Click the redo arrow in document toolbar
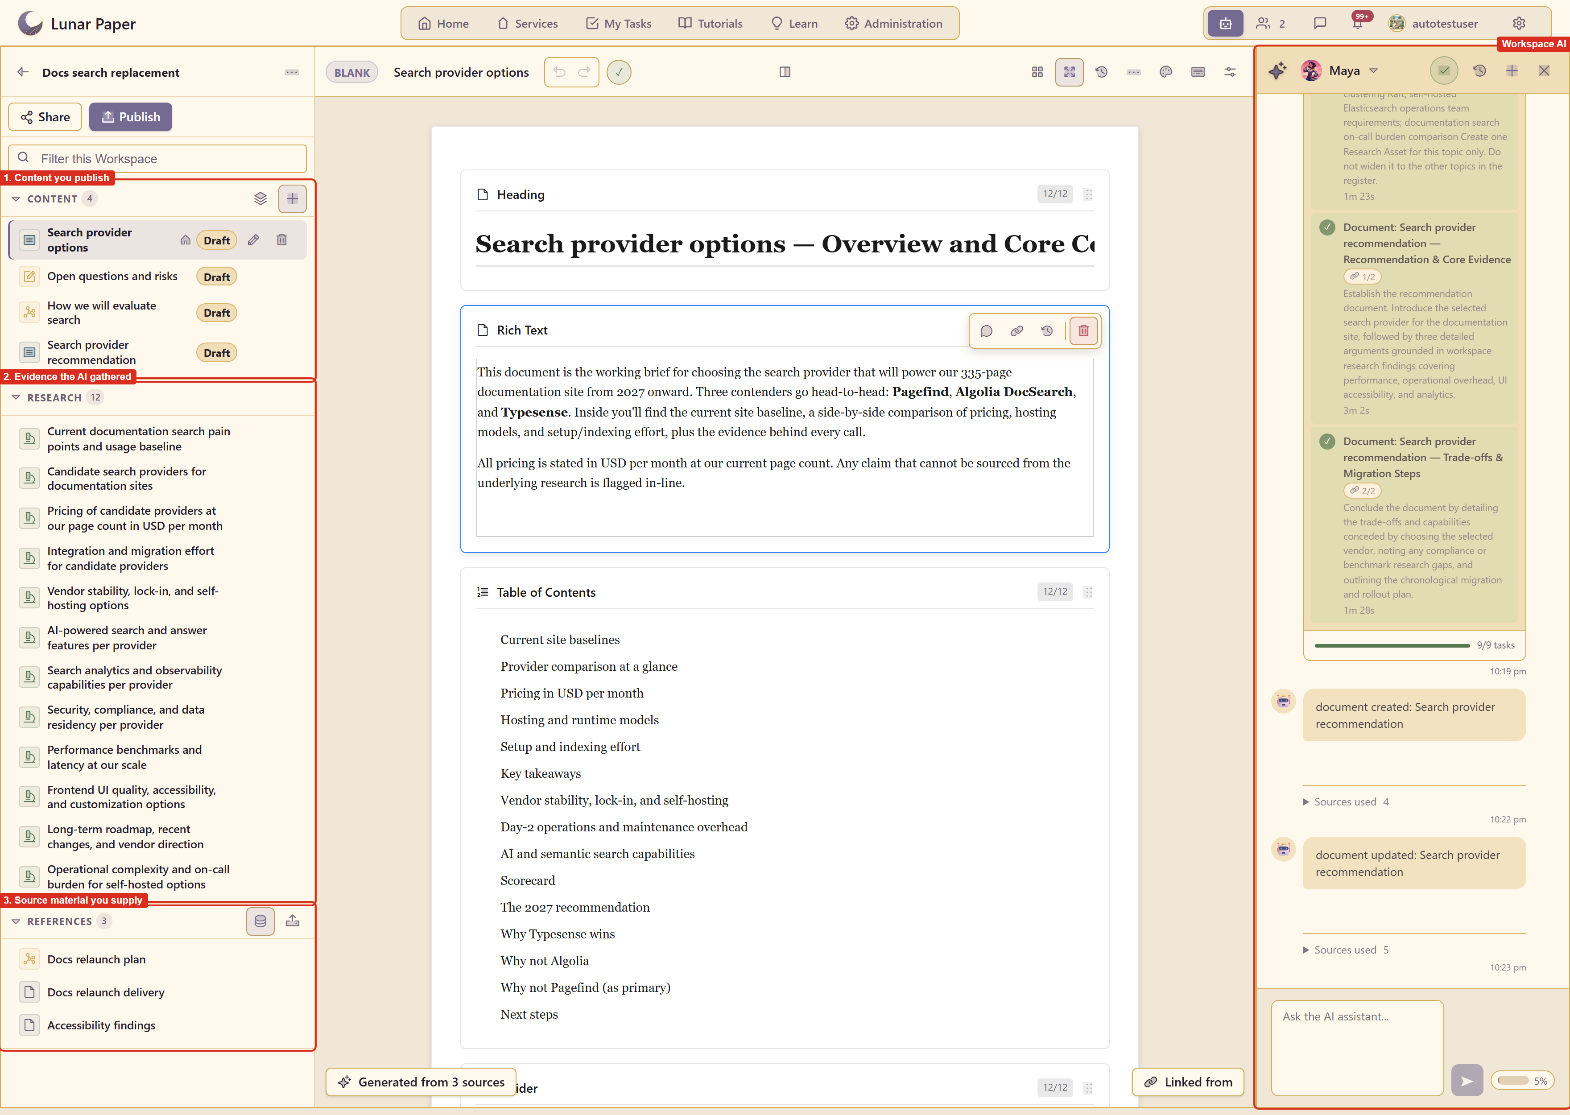Viewport: 1570px width, 1115px height. click(584, 72)
